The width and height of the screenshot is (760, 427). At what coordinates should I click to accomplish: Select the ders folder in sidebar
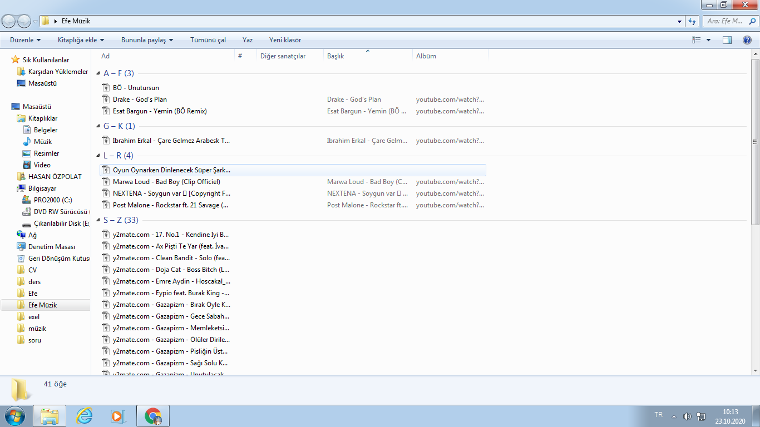(34, 281)
